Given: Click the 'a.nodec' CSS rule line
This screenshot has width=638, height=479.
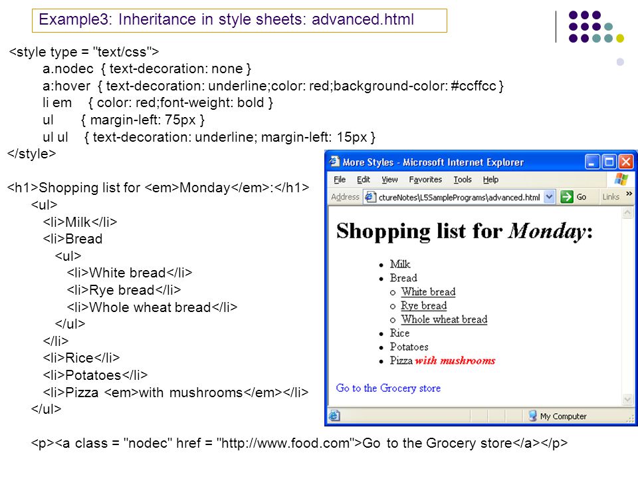Looking at the screenshot, I should (x=147, y=69).
